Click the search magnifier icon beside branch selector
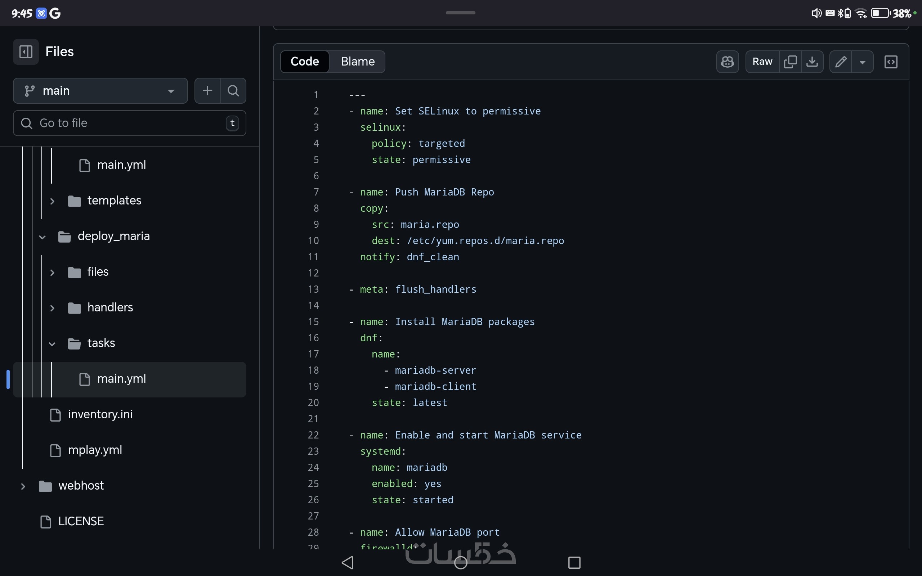Image resolution: width=922 pixels, height=576 pixels. pos(233,91)
